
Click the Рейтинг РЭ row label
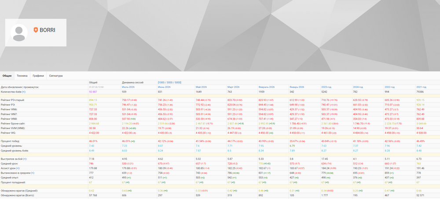tap(8, 105)
